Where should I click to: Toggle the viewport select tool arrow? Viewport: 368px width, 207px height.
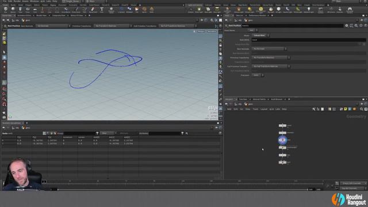[4, 52]
